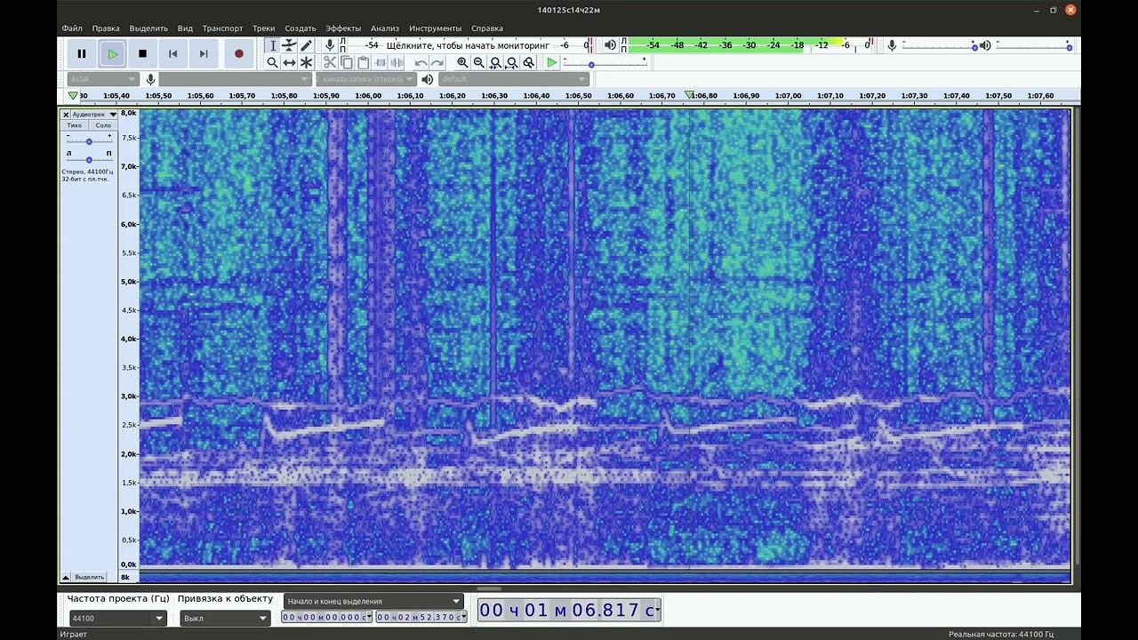Adjust the track gain slider
This screenshot has width=1138, height=640.
pyautogui.click(x=89, y=140)
